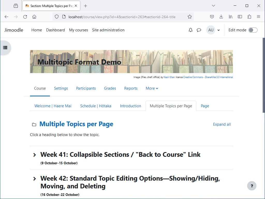
Task: Select the Course tab
Action: coord(40,88)
